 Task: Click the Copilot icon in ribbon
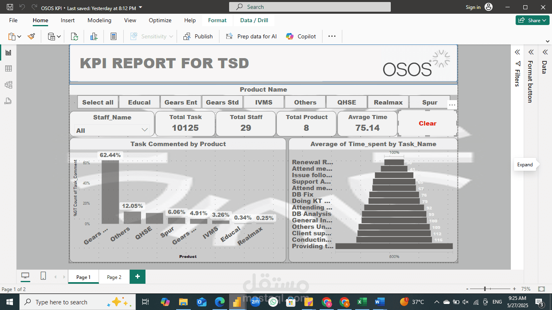(x=290, y=36)
